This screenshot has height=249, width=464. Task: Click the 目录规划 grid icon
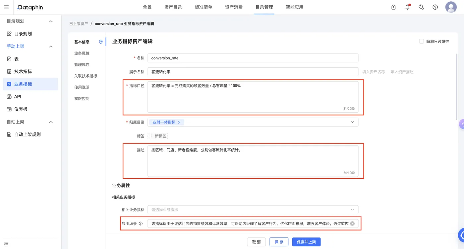click(x=9, y=34)
